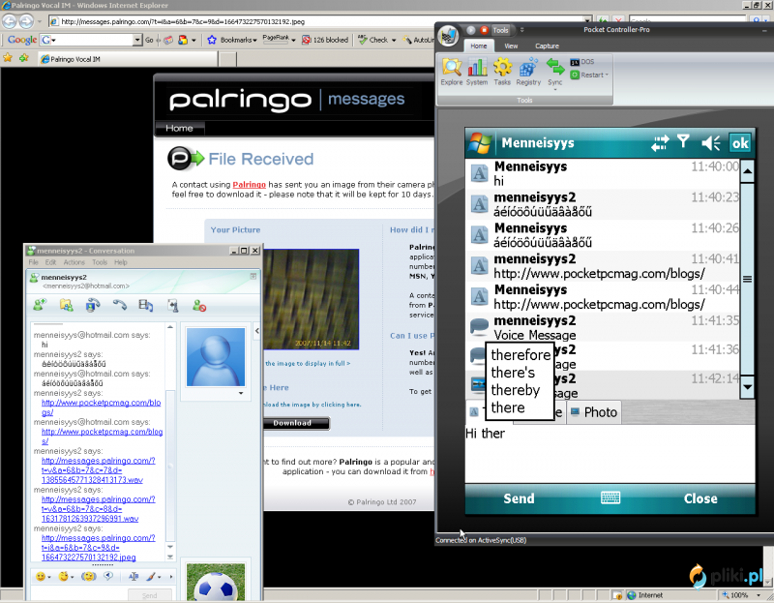Go back in Internet Explorer

9,21
